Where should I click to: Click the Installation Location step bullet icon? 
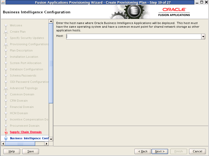pyautogui.click(x=6, y=57)
